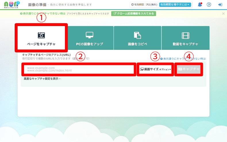Viewport: 227px width, 142px height.
Task: Switch to 画像をコピペ tab
Action: [x=137, y=38]
